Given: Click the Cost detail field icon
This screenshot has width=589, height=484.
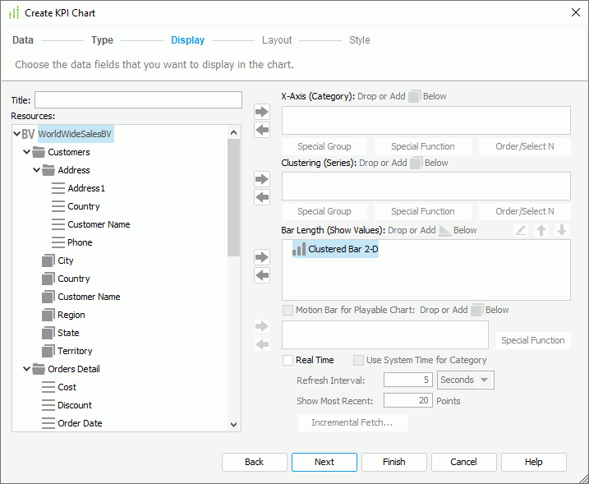Looking at the screenshot, I should point(48,387).
